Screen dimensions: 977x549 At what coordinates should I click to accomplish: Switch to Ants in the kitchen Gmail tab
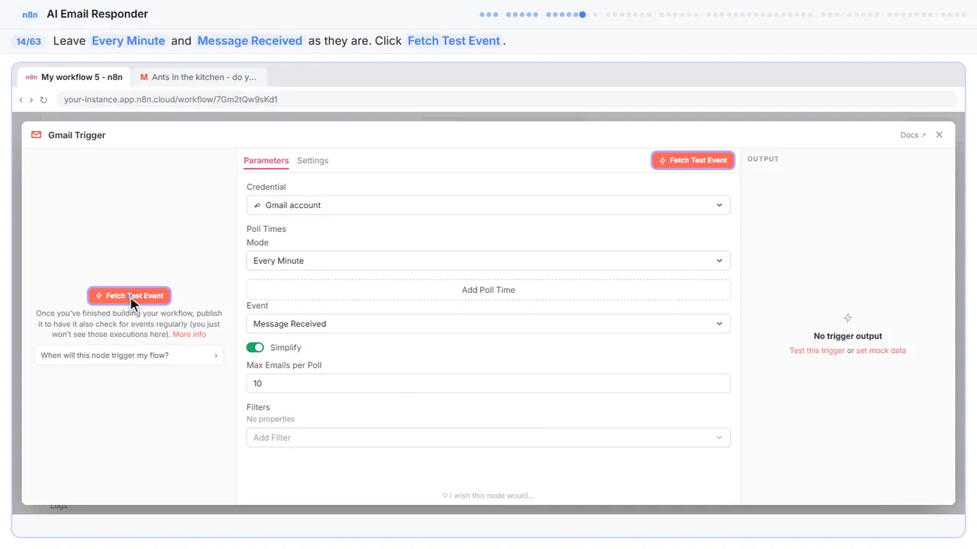(198, 77)
